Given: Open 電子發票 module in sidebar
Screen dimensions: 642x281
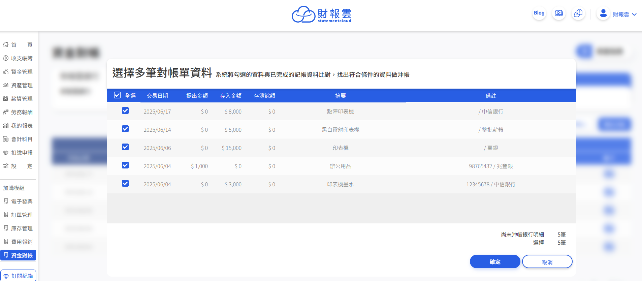Looking at the screenshot, I should coord(18,201).
